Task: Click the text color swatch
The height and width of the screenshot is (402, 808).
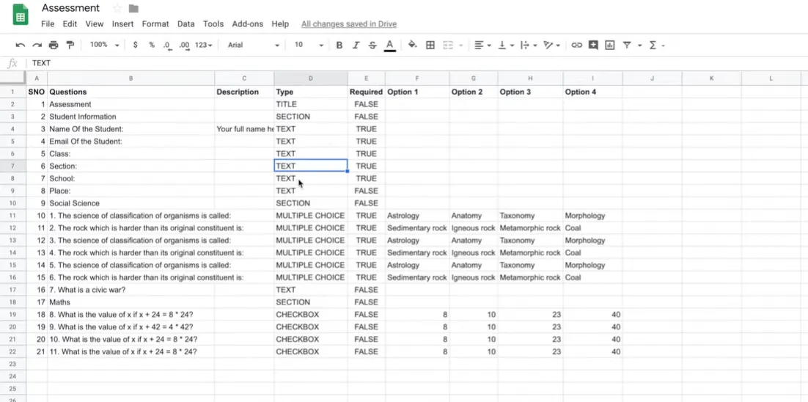Action: coord(390,45)
